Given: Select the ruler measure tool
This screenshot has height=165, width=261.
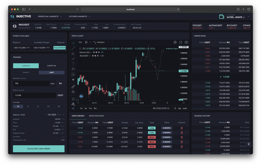Looking at the screenshot, I should (73, 86).
